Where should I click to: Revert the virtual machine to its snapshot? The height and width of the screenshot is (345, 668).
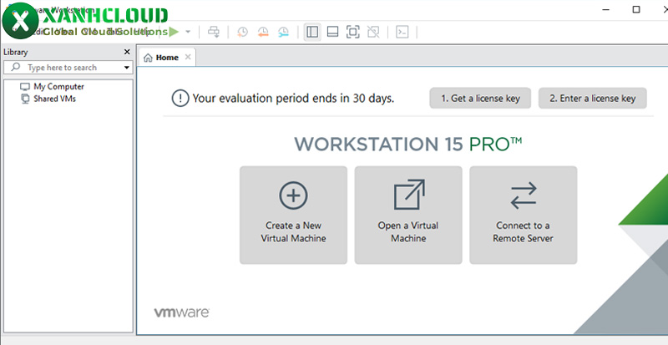263,32
